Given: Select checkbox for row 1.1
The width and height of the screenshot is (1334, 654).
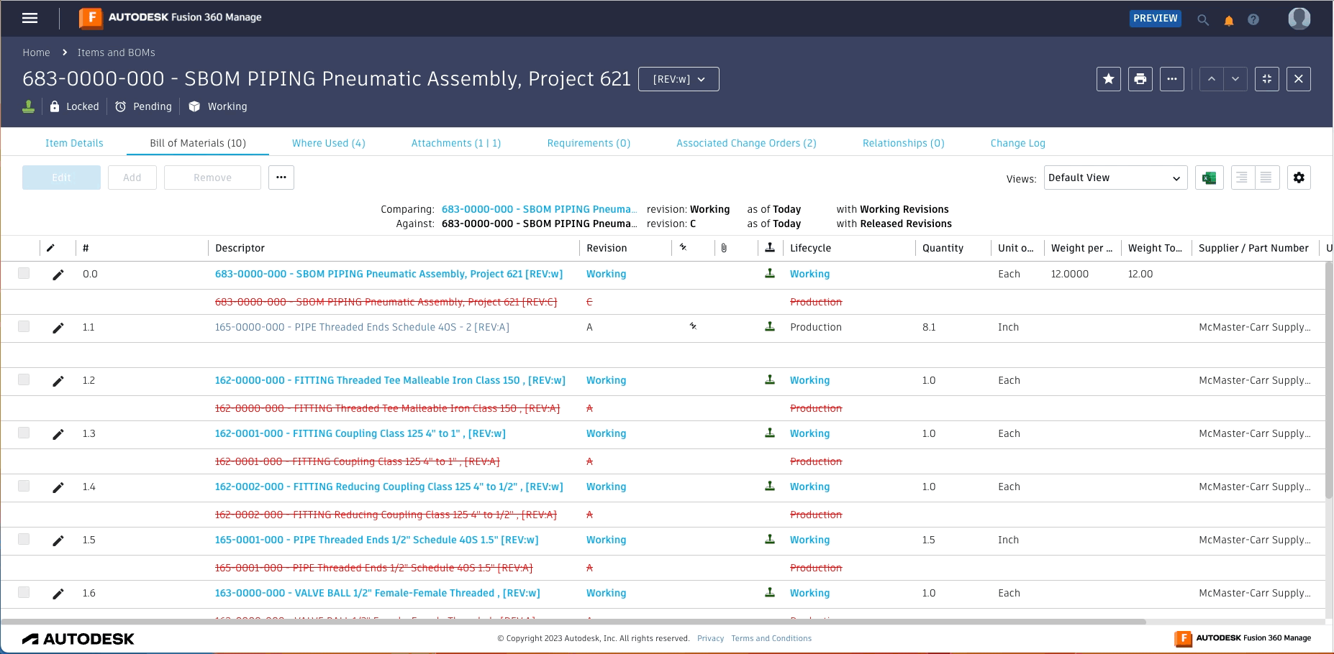Looking at the screenshot, I should 24,326.
